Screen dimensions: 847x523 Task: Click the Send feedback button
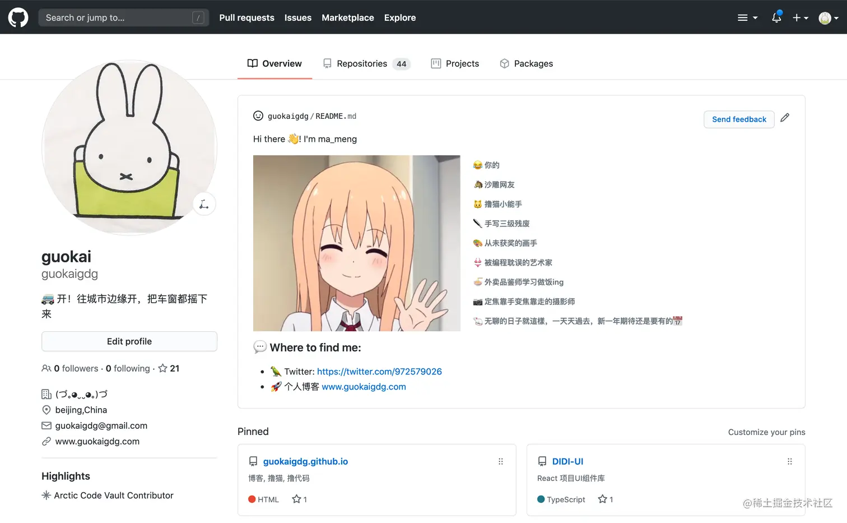[739, 119]
